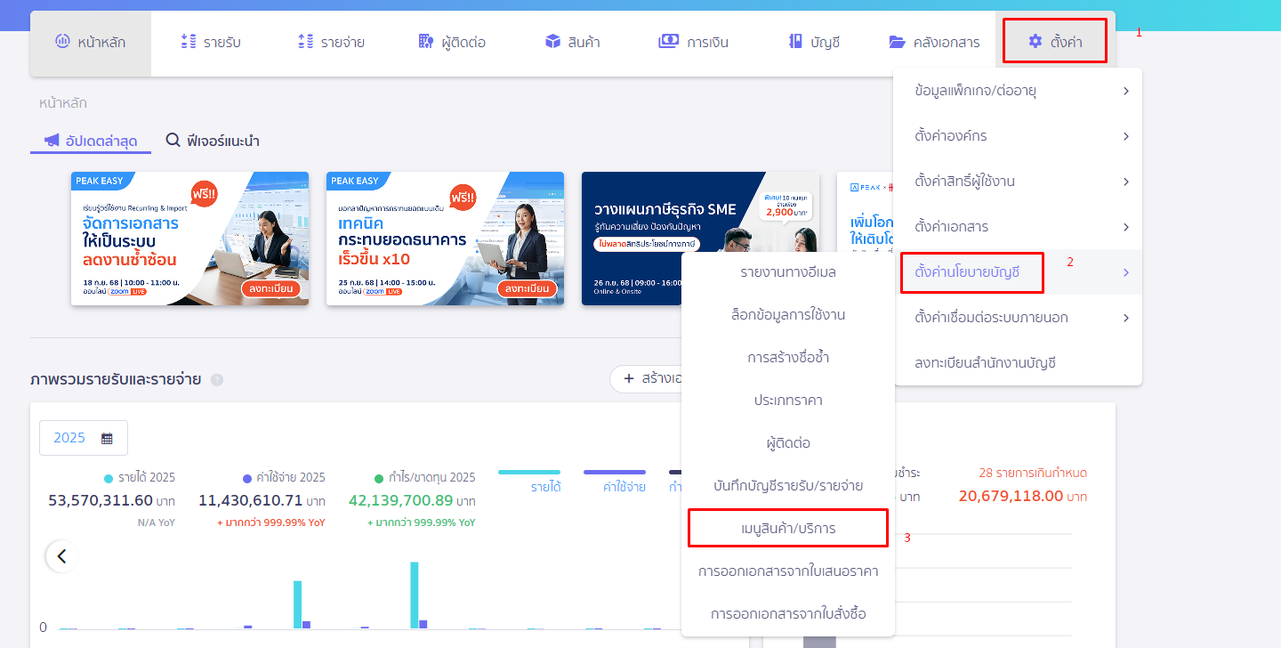Toggle the รายได้ chart legend

pos(529,481)
